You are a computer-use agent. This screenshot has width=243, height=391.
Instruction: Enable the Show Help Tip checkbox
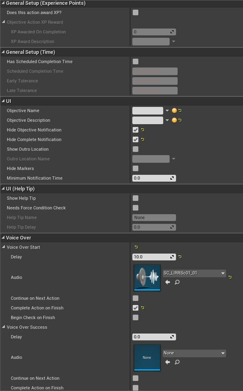[135, 198]
